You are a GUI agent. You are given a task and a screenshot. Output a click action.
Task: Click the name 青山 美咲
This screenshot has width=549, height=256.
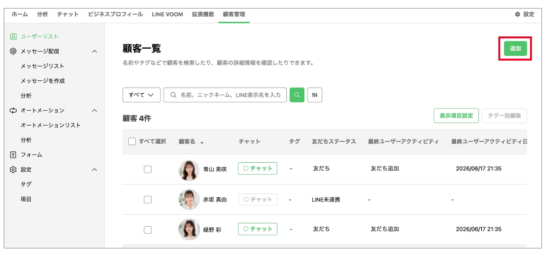(x=215, y=169)
